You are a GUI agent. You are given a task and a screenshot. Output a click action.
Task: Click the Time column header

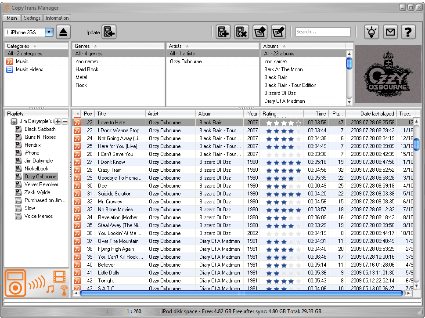coord(316,114)
